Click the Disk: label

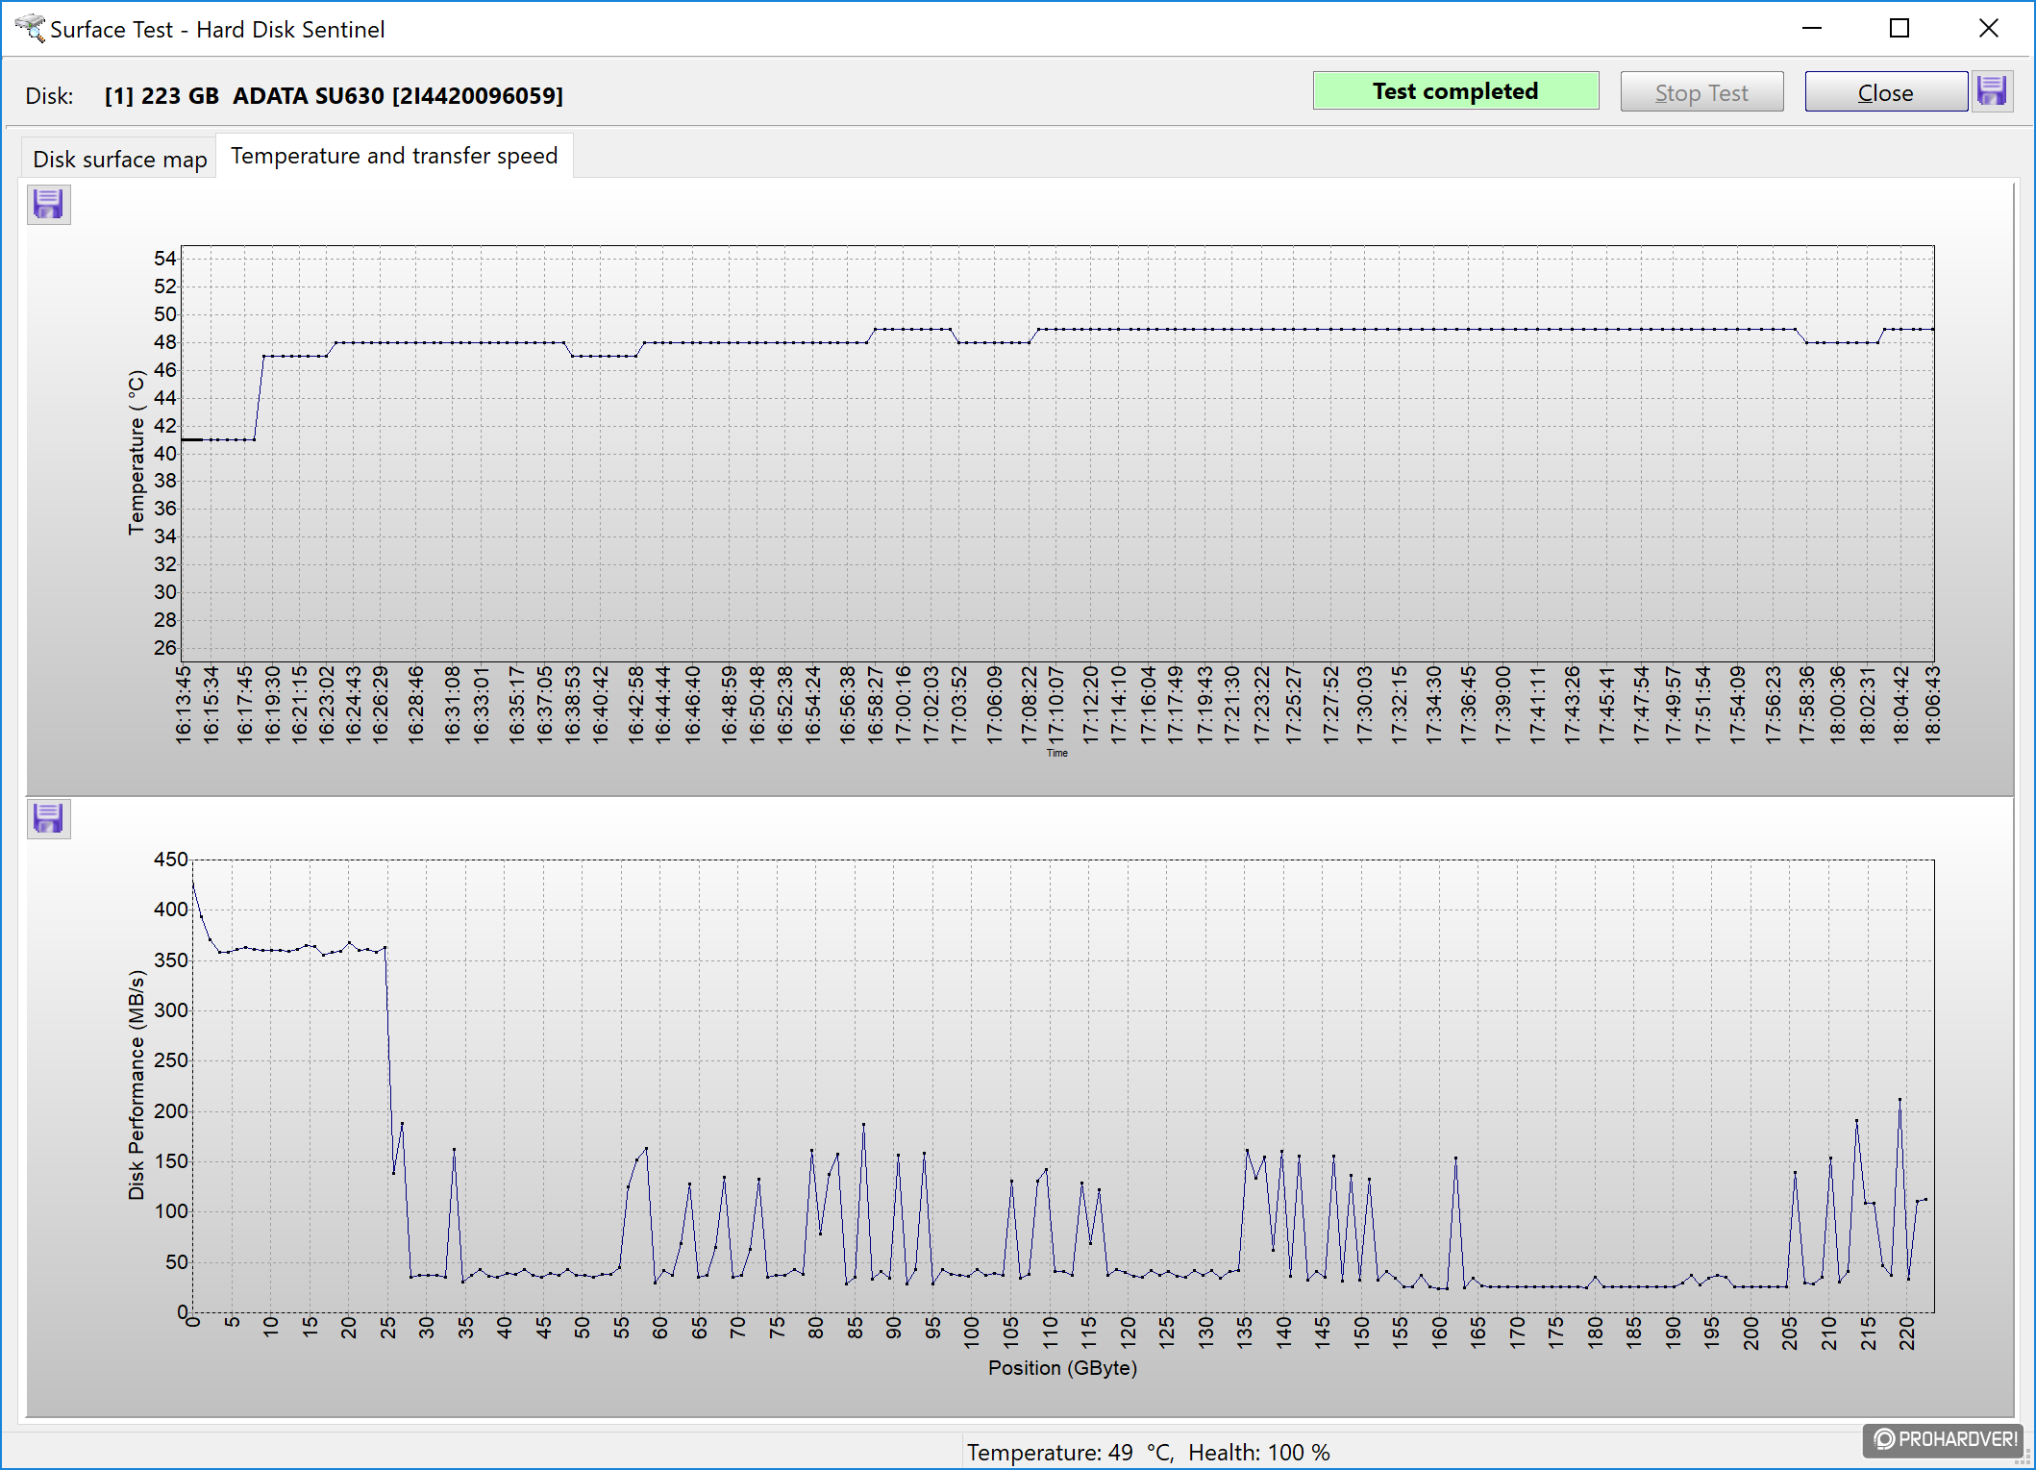pyautogui.click(x=49, y=96)
